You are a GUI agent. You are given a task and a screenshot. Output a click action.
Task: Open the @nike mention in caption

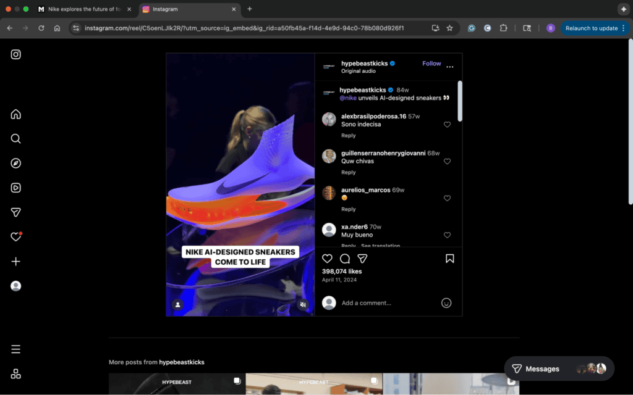[348, 98]
